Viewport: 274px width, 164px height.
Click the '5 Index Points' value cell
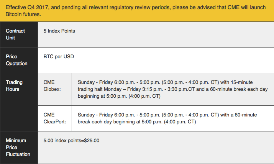point(156,34)
